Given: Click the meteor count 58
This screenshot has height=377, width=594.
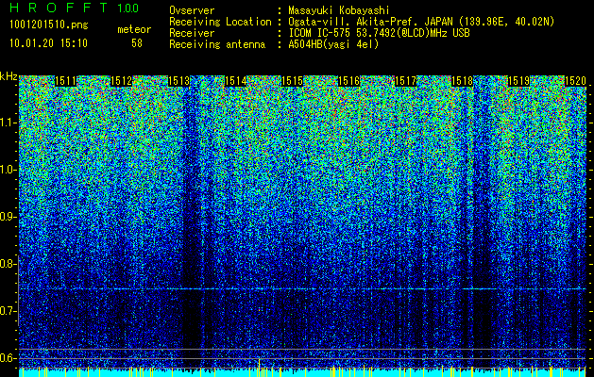Looking at the screenshot, I should click(137, 43).
